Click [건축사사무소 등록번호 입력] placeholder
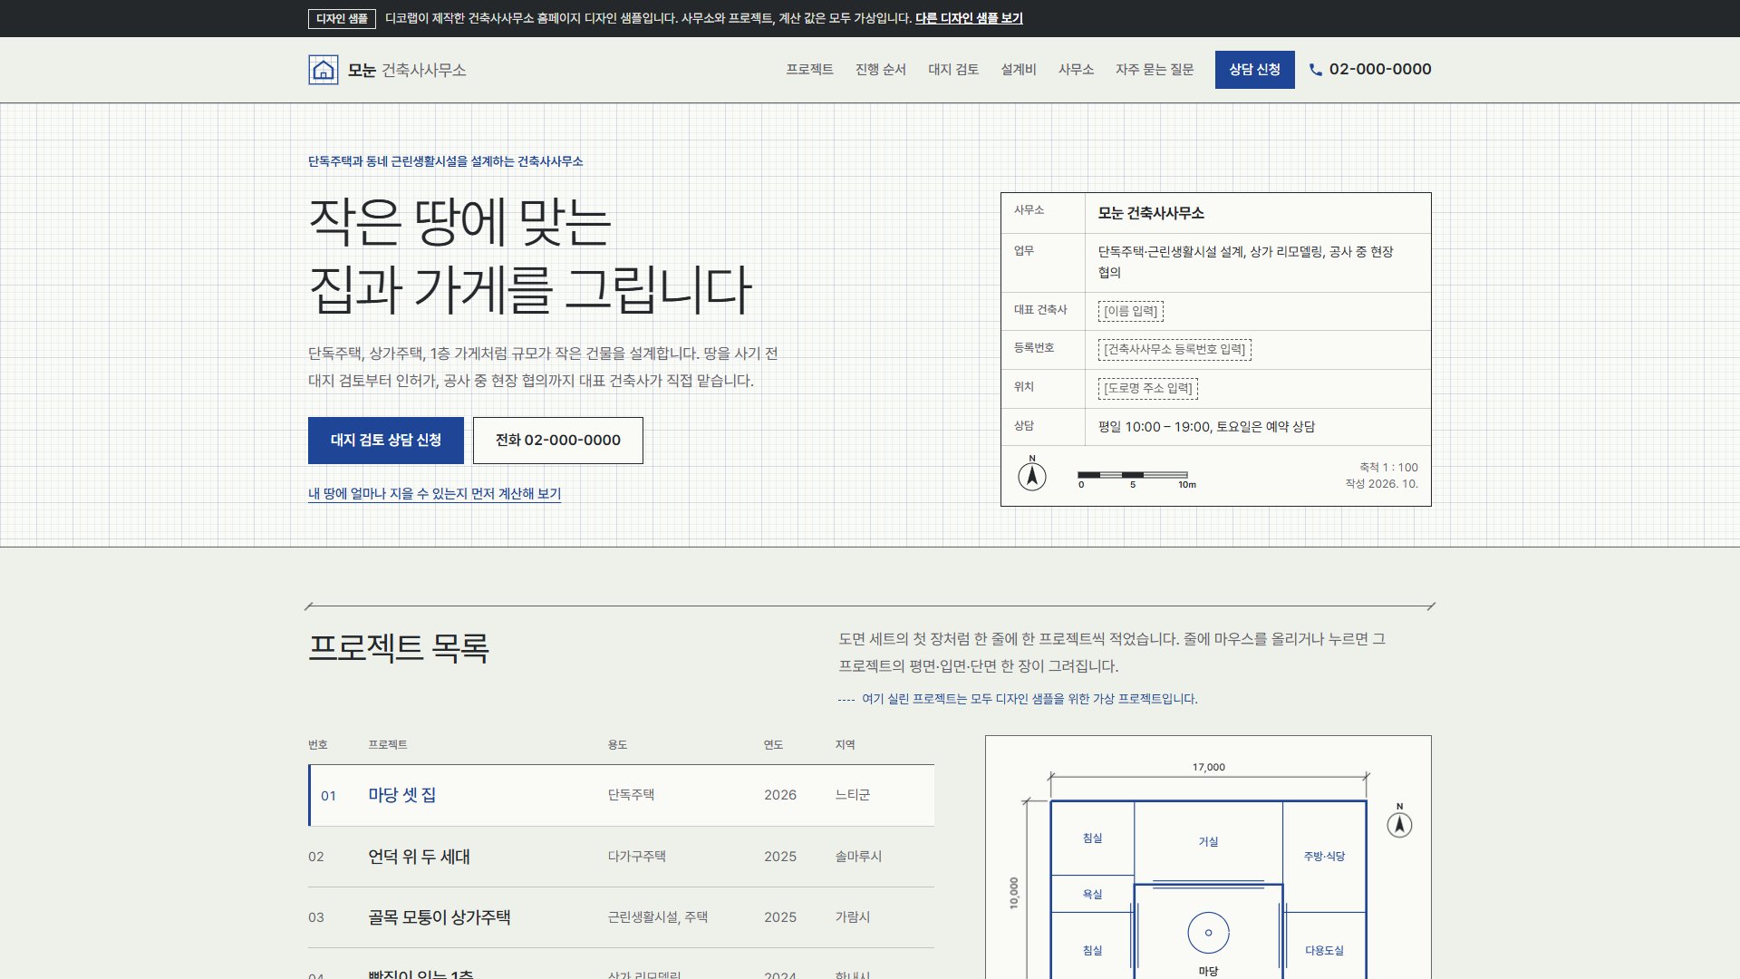 (x=1174, y=350)
